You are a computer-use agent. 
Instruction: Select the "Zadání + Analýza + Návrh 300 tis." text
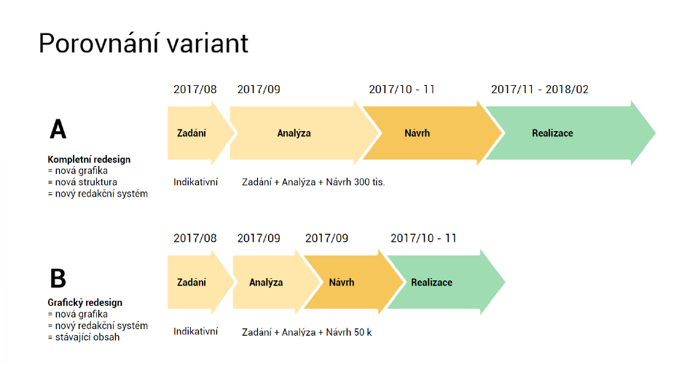pos(313,182)
